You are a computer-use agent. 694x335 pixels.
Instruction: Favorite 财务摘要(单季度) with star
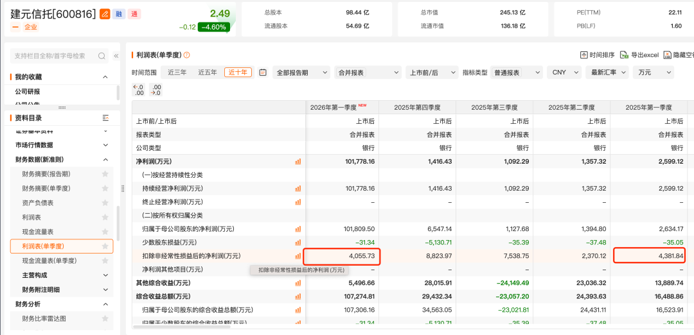click(x=105, y=188)
